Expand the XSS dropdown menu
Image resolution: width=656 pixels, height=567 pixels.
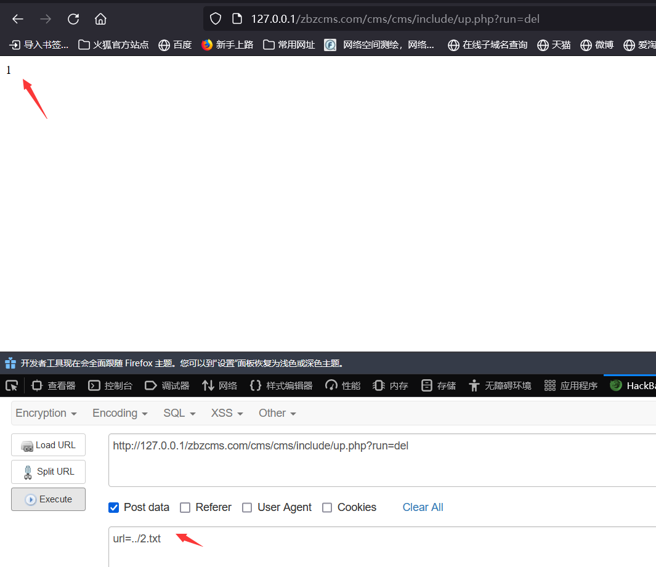click(x=227, y=413)
